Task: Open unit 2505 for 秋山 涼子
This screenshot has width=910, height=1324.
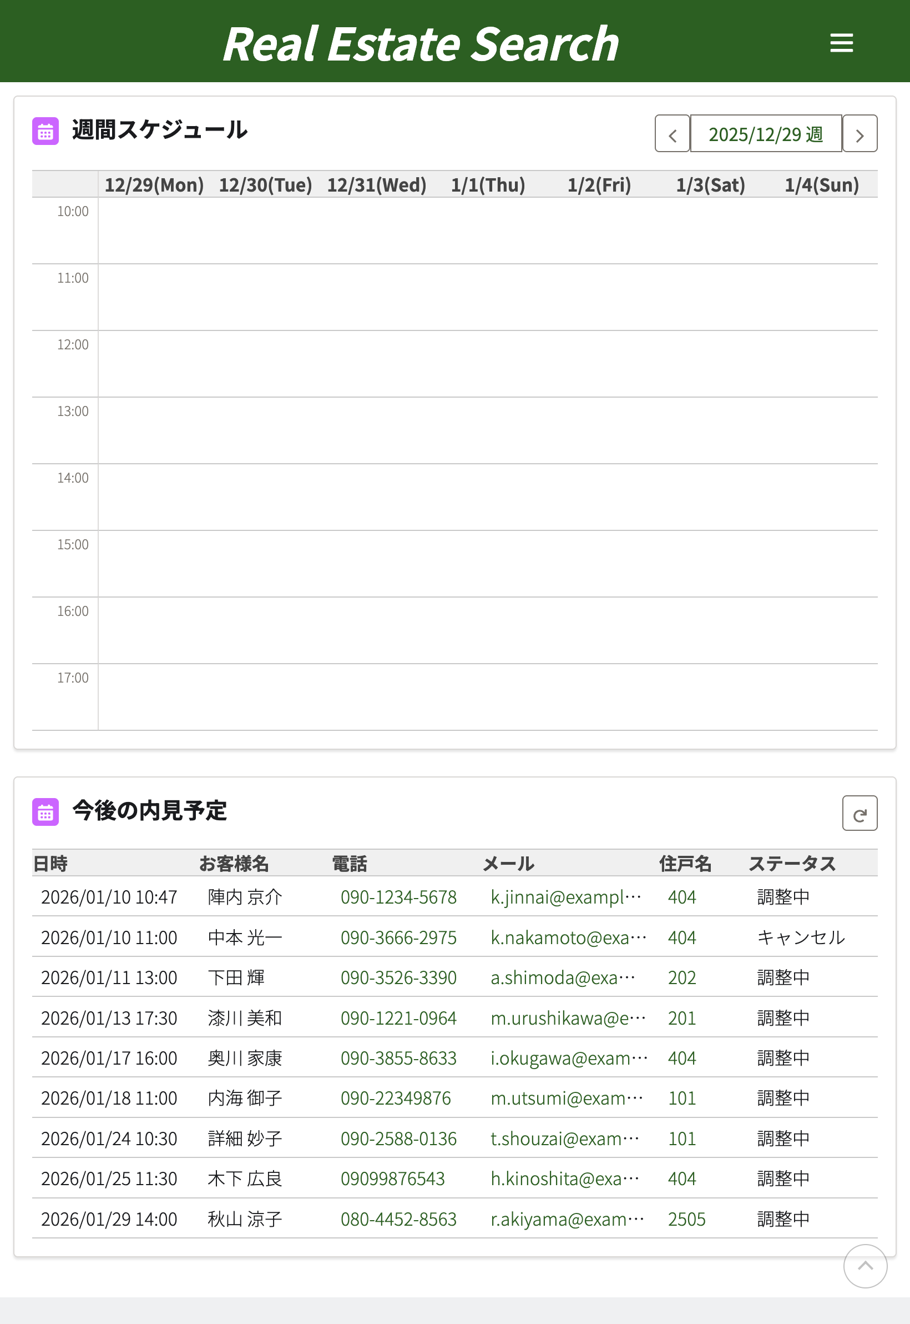Action: click(x=686, y=1219)
